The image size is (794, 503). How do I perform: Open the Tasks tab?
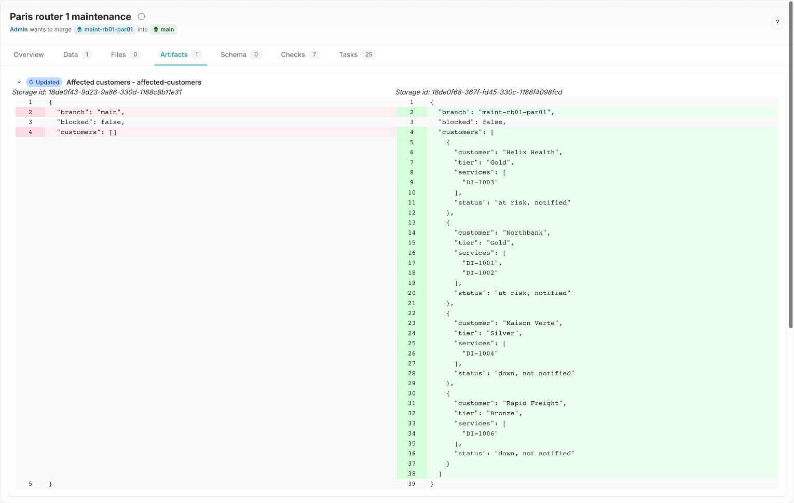(357, 55)
